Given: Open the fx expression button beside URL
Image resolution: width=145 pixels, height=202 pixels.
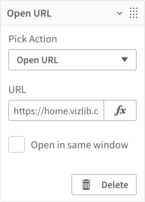Looking at the screenshot, I should coord(120,110).
